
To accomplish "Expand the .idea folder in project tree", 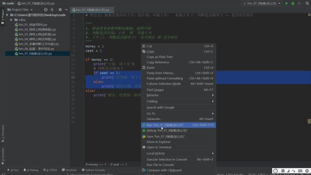I will (11, 20).
